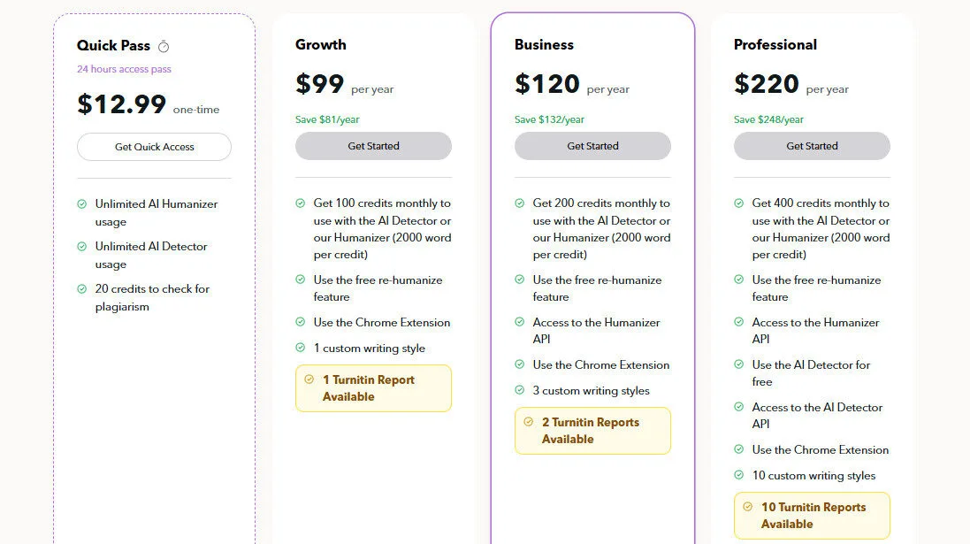Click checkmark beside "Unlimited AI Humanizer usage"

[x=82, y=203]
